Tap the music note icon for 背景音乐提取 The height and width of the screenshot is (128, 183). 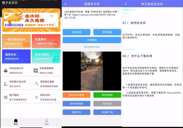tap(36, 84)
